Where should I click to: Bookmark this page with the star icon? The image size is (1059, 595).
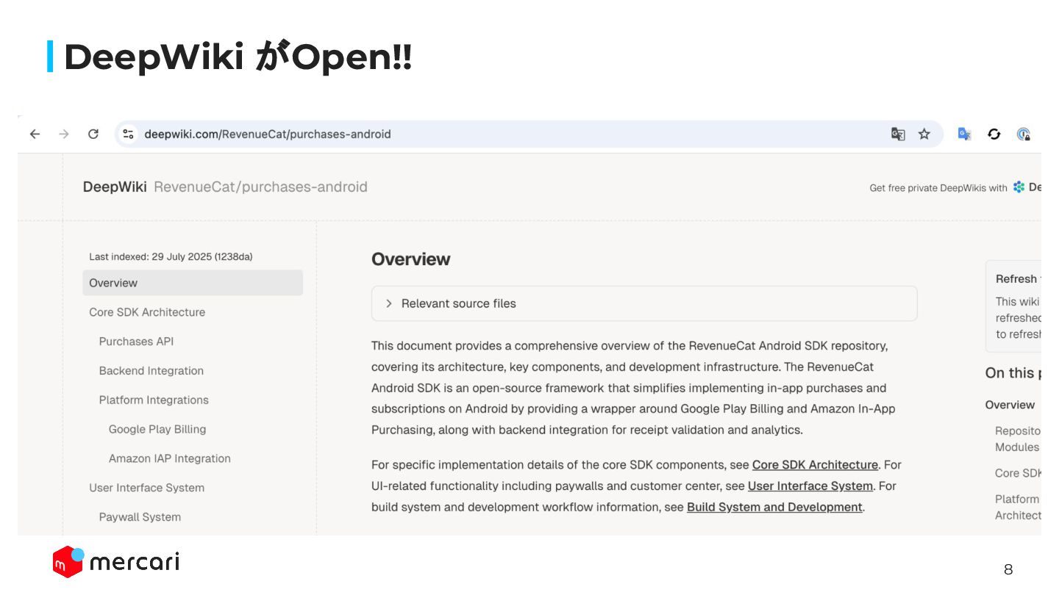pyautogui.click(x=924, y=134)
